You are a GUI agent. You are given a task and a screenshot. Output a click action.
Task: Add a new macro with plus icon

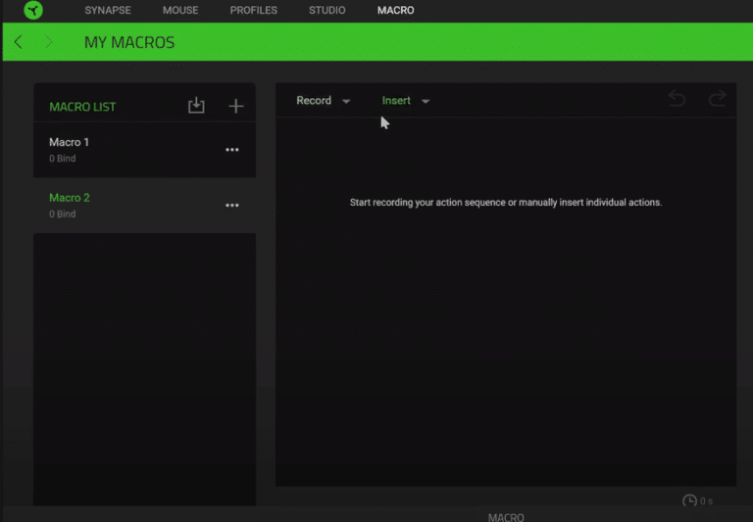235,106
